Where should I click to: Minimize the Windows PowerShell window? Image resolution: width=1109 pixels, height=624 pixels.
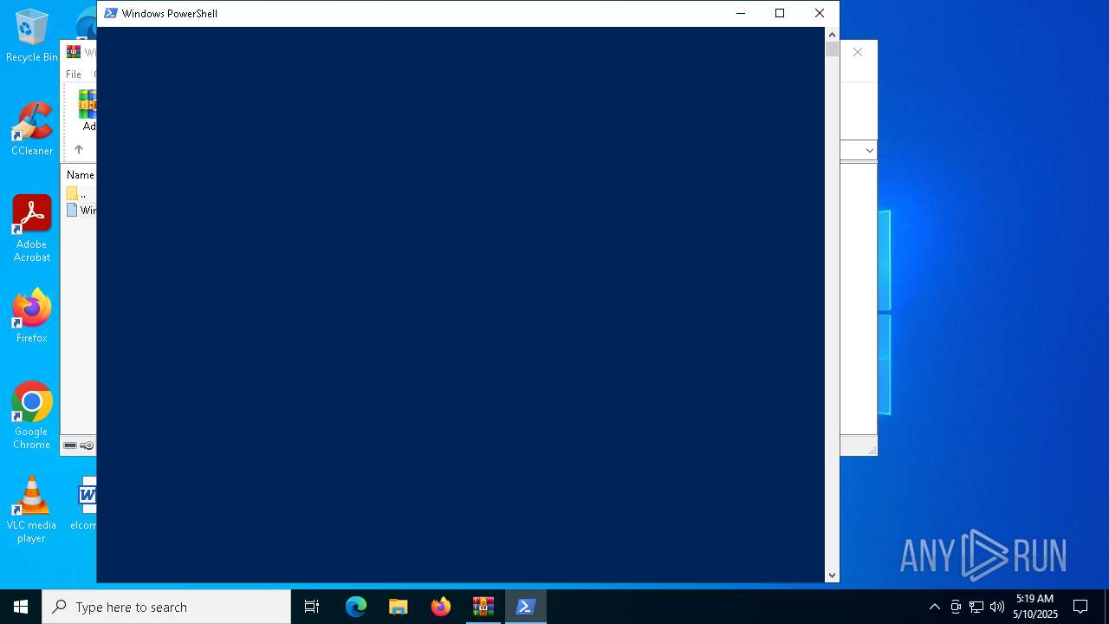coord(740,13)
